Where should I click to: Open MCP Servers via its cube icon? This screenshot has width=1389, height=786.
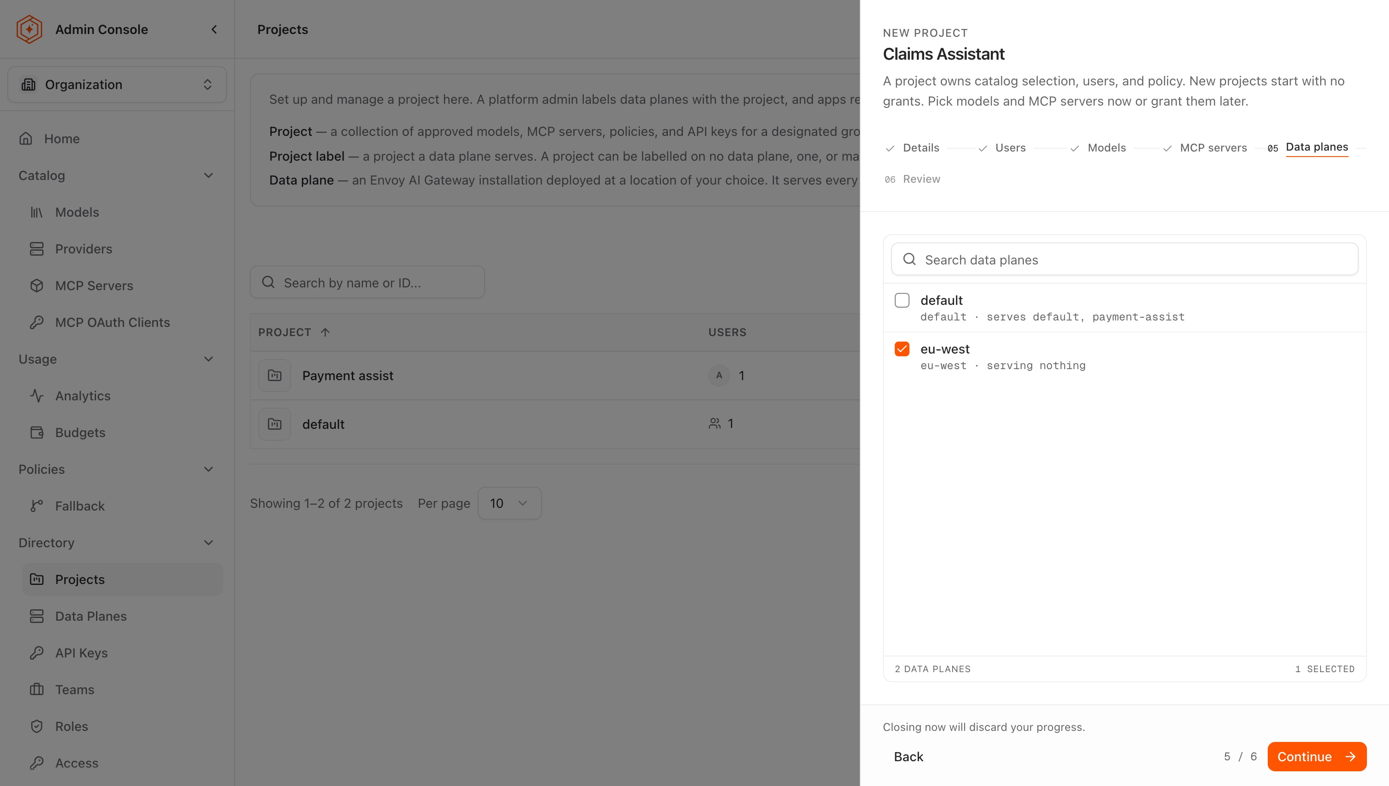(36, 286)
